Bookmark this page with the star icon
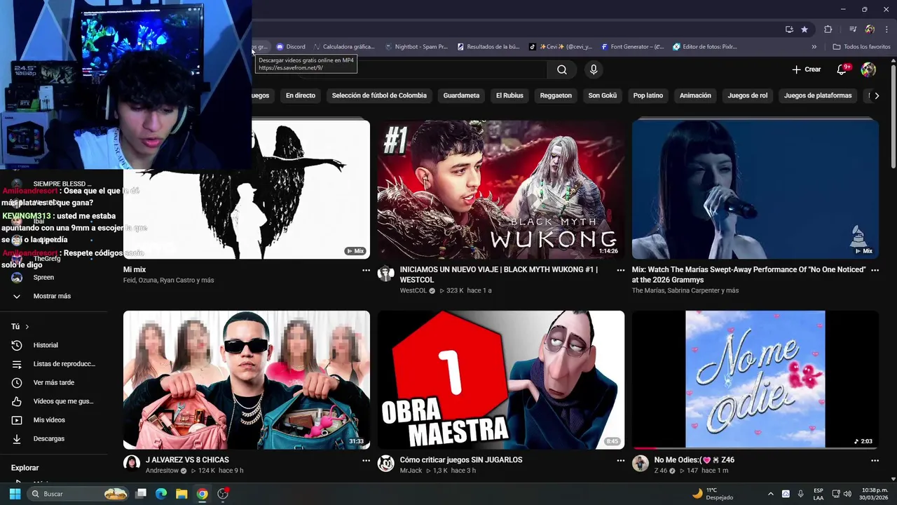Screen dimensions: 897x505 point(804,29)
